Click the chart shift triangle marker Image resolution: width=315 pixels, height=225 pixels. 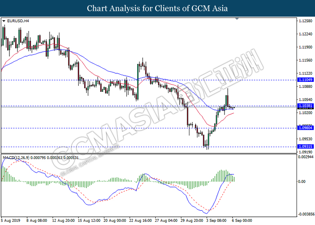coord(237,19)
